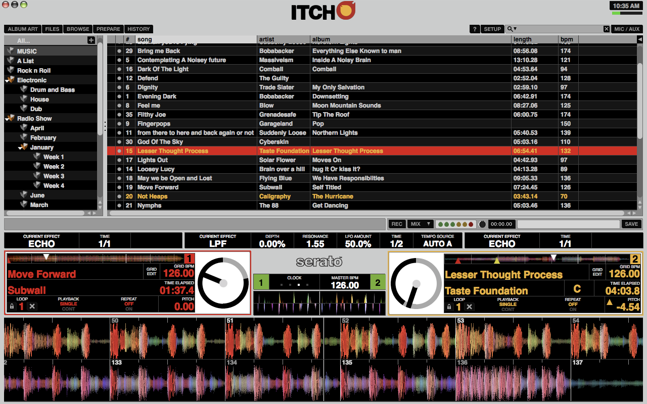Screen dimensions: 647x404
Task: Turn deck 1 repeat OFF
Action: point(129,304)
